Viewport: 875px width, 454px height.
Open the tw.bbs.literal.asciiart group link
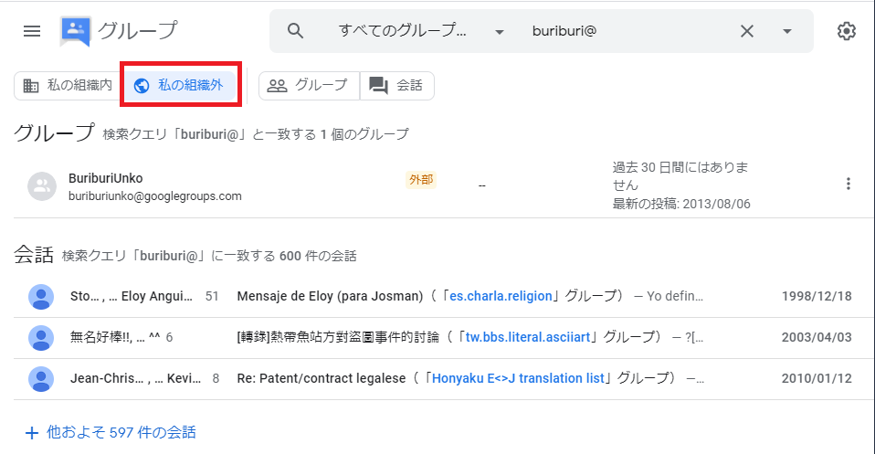tap(529, 337)
